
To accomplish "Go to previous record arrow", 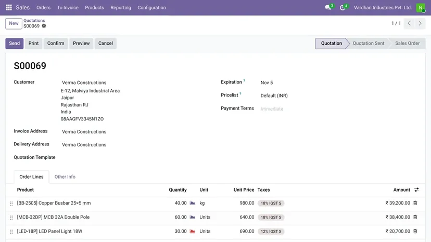I will 409,23.
